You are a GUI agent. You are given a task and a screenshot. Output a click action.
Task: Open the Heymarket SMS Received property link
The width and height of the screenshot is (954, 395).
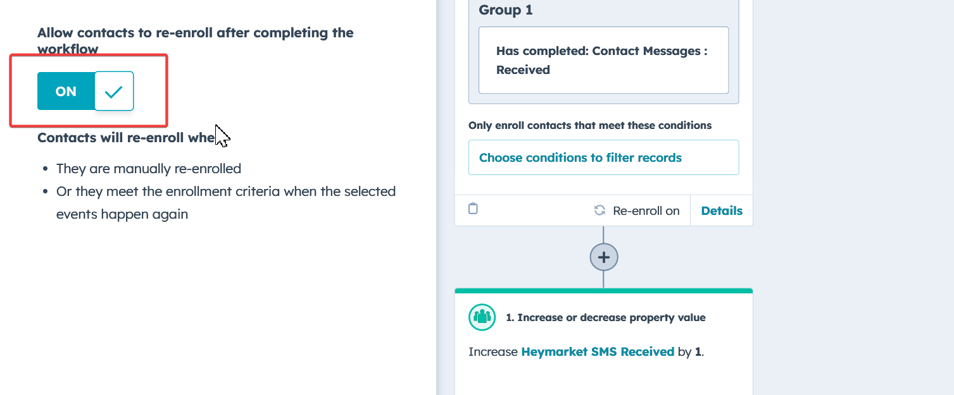tap(598, 352)
